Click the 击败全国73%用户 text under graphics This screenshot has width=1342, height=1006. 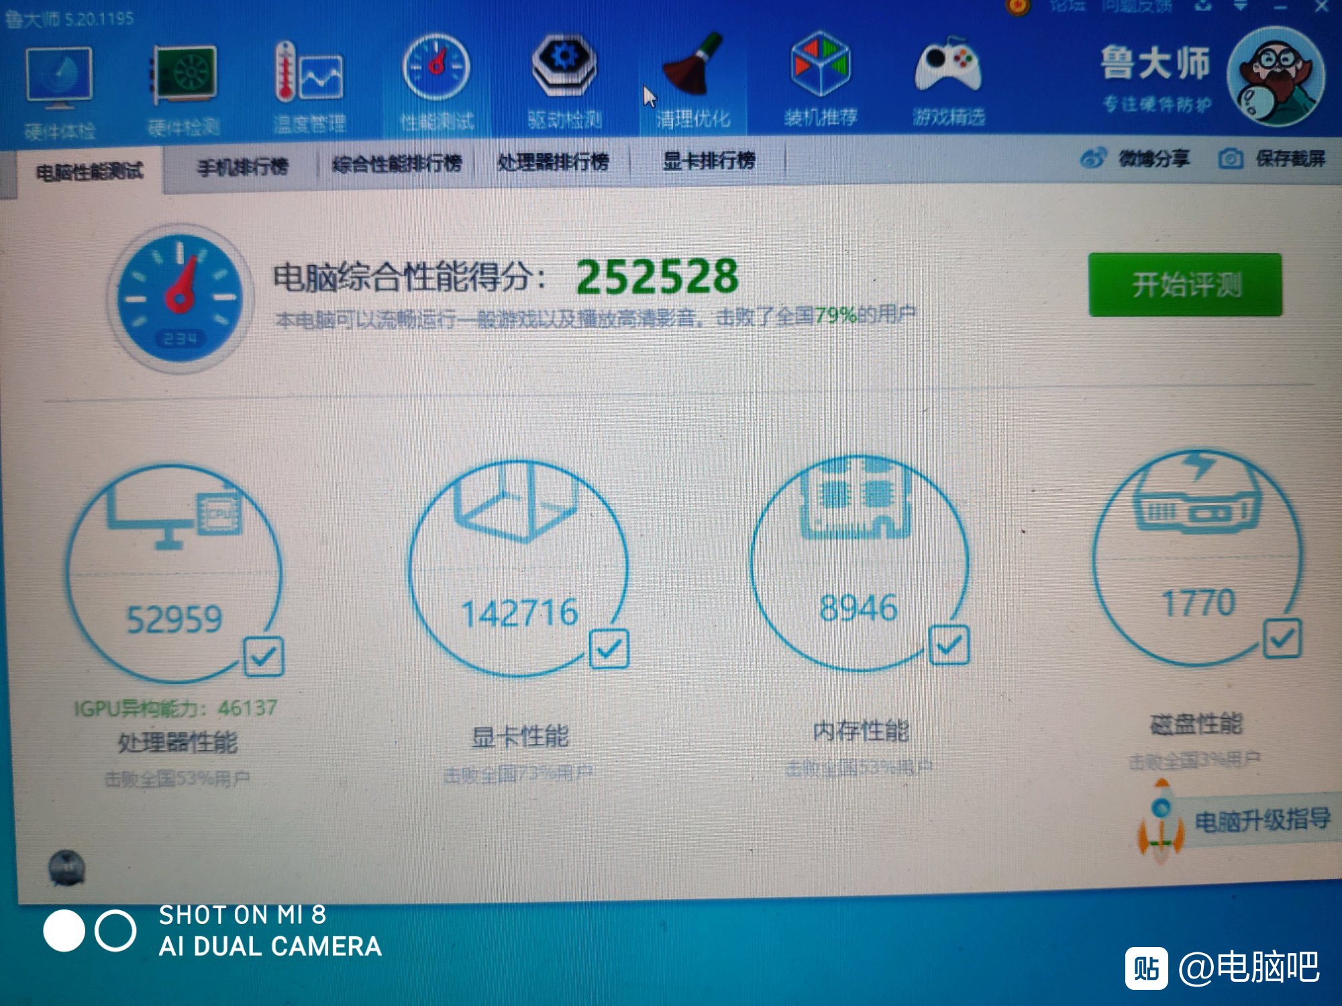[x=517, y=774]
